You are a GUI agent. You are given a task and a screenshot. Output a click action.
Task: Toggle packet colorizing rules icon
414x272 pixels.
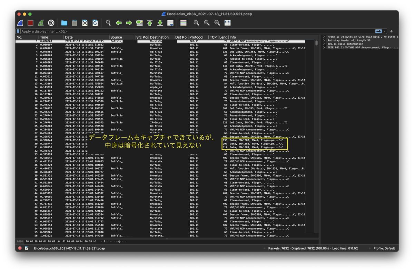184,23
